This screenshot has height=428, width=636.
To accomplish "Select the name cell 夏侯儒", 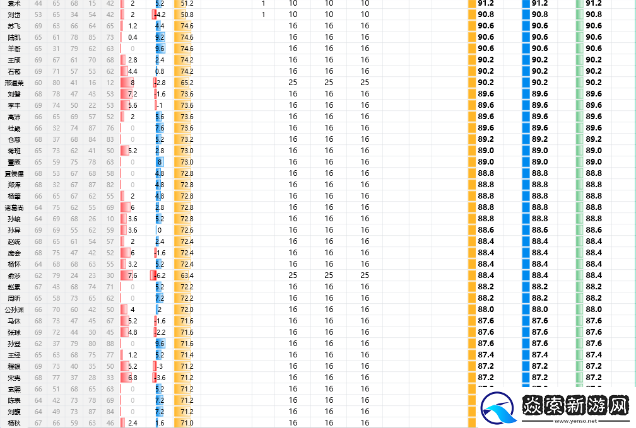I will [14, 173].
